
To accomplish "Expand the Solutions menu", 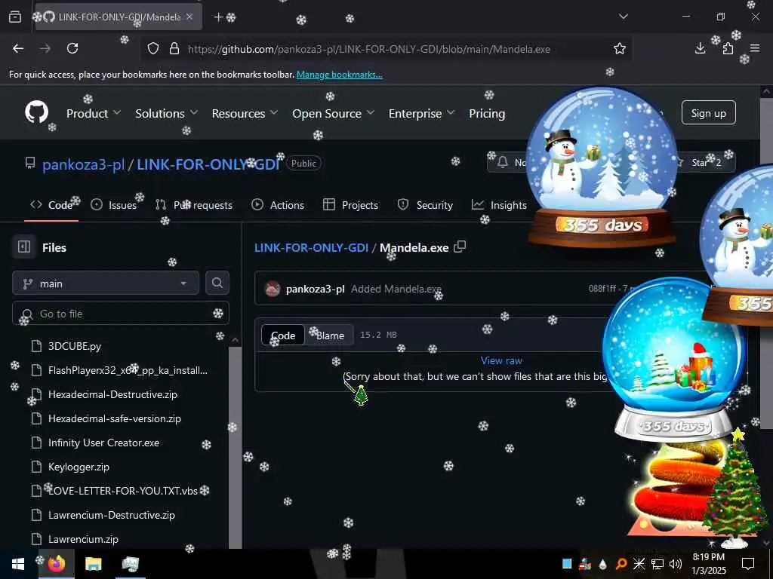I will [x=167, y=113].
